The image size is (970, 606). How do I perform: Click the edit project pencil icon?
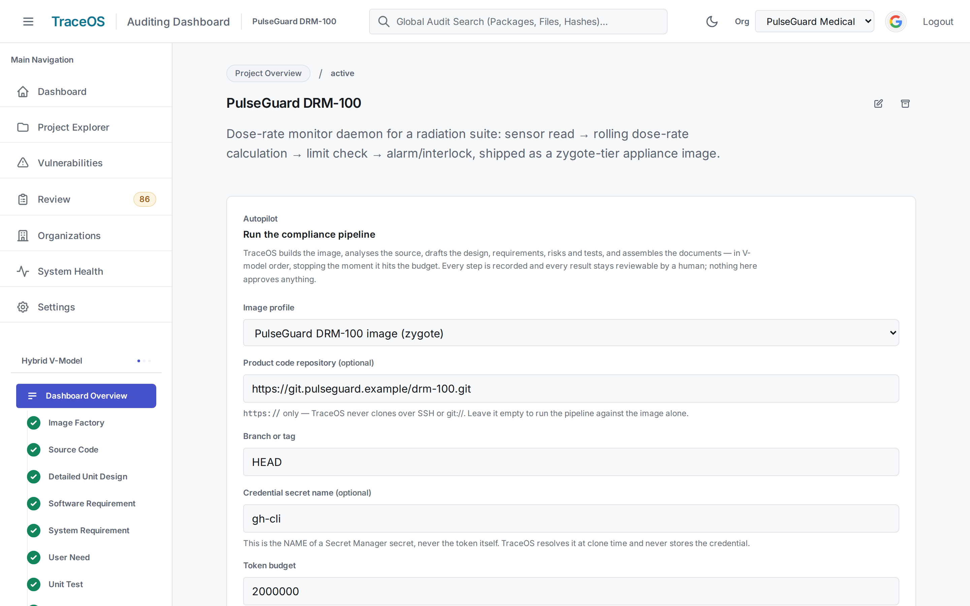[878, 104]
